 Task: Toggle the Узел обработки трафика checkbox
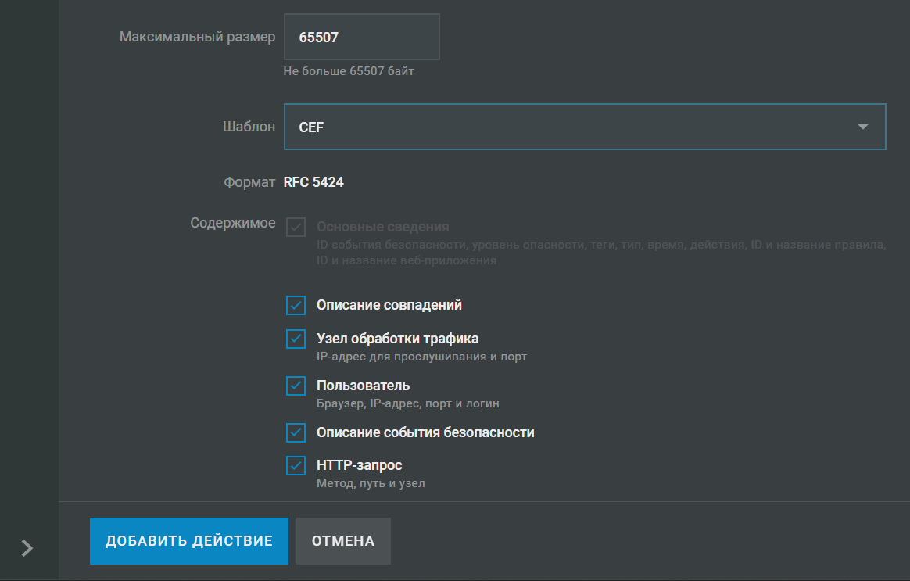click(296, 339)
